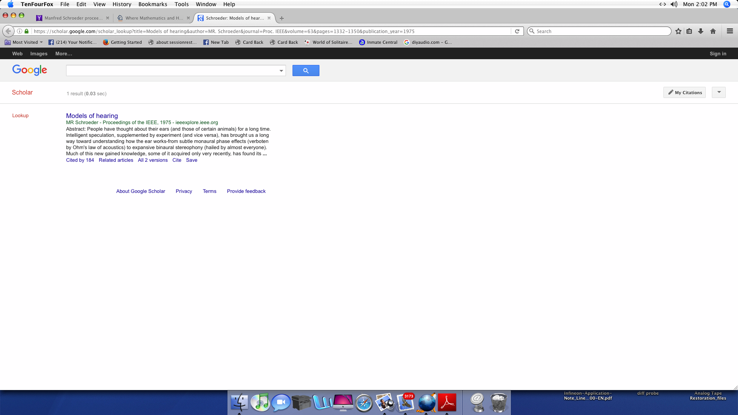This screenshot has height=415, width=738.
Task: Open the World of Solitaire bookmark
Action: pyautogui.click(x=328, y=42)
